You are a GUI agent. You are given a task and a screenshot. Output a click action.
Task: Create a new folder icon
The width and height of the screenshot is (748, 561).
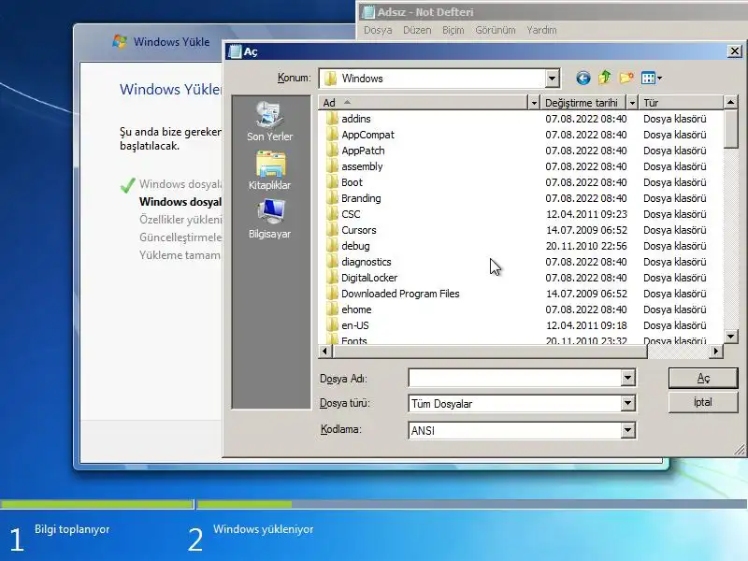(626, 78)
